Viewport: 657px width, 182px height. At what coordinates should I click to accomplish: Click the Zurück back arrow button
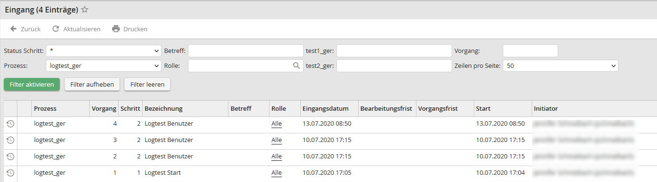tap(25, 29)
